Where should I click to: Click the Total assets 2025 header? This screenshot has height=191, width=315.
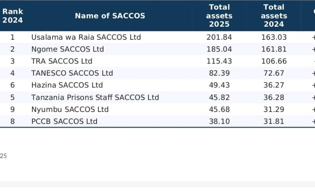point(219,16)
